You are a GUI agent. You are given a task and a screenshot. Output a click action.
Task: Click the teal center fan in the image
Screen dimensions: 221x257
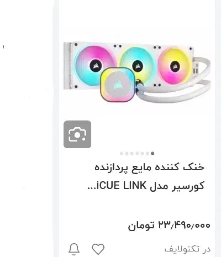coord(136,65)
